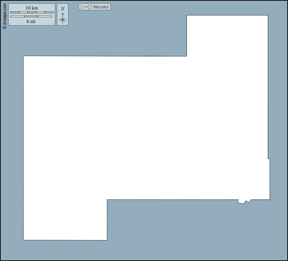Open the d-maps.com vertical link
Image resolution: width=288 pixels, height=261 pixels.
pyautogui.click(x=4, y=14)
